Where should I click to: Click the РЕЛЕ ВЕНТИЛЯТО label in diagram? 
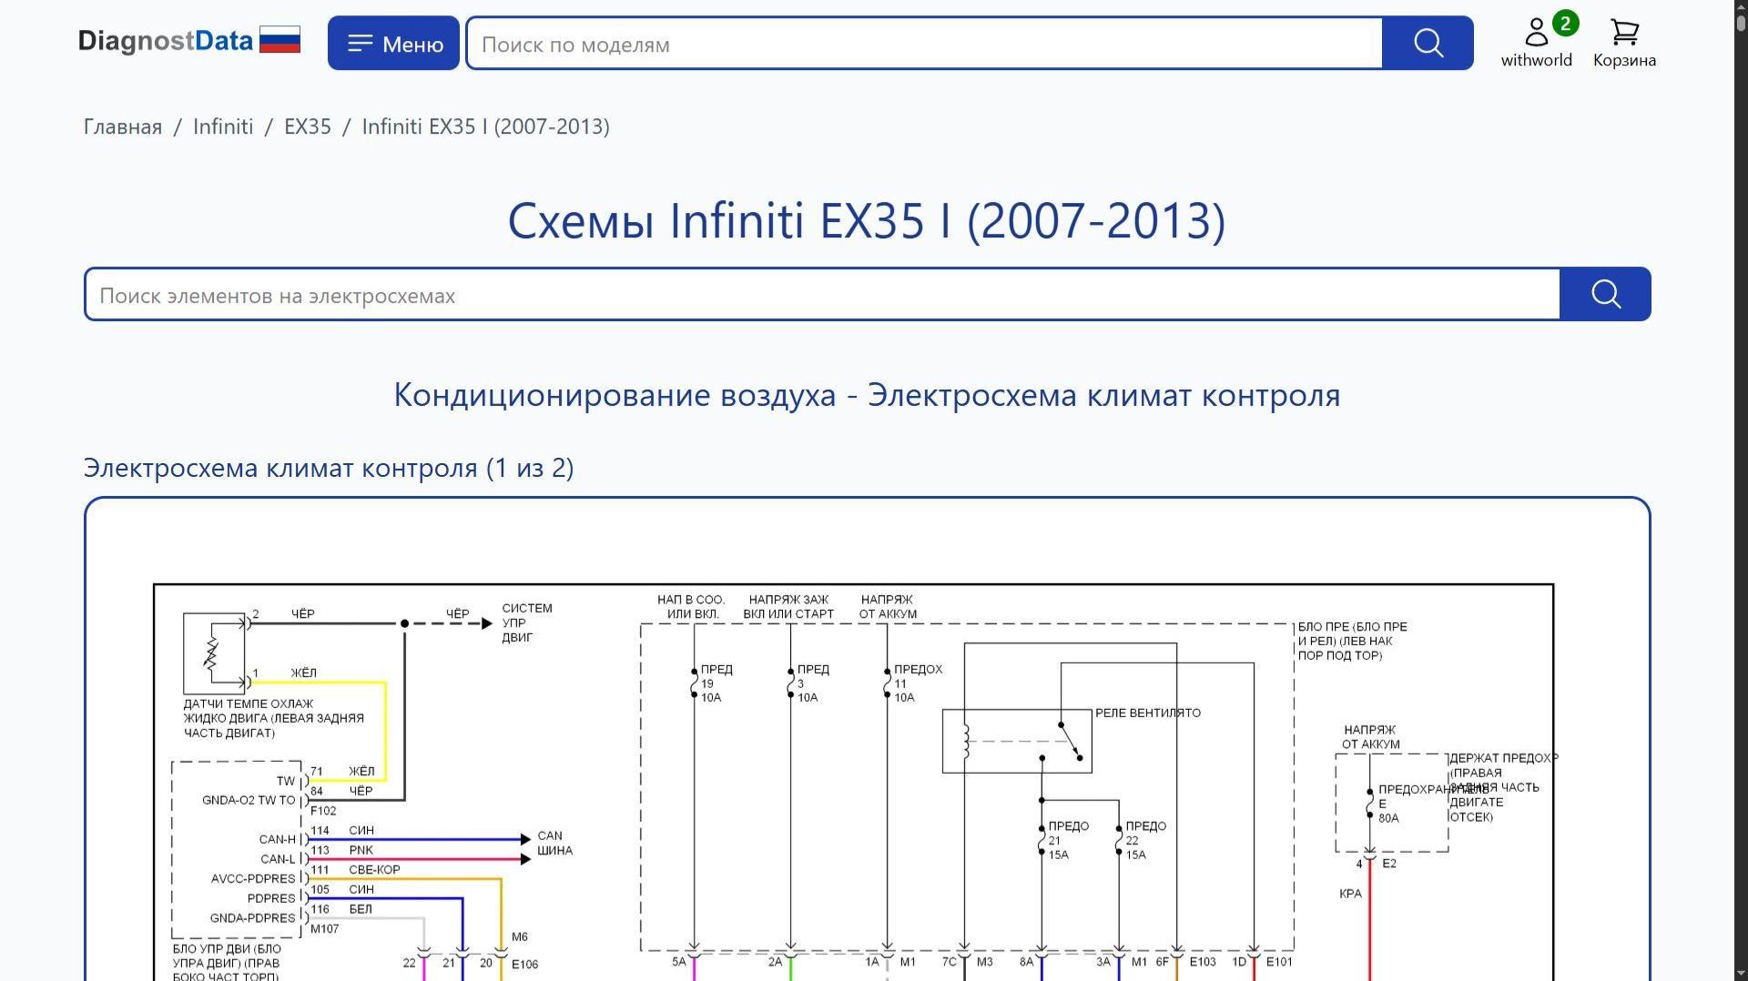[x=1148, y=713]
